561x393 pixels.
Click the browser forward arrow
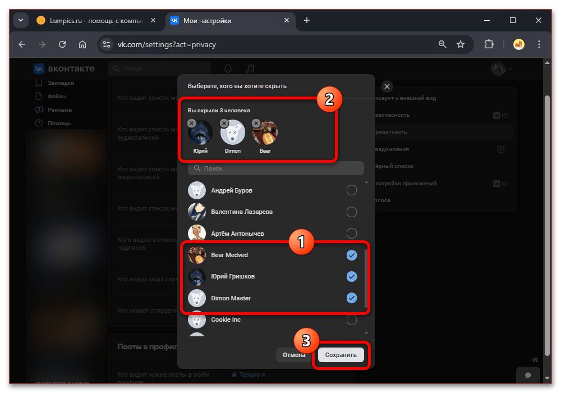coord(42,44)
